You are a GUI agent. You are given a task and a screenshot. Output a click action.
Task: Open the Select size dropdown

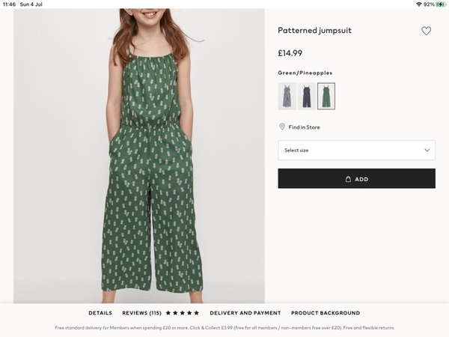point(356,150)
